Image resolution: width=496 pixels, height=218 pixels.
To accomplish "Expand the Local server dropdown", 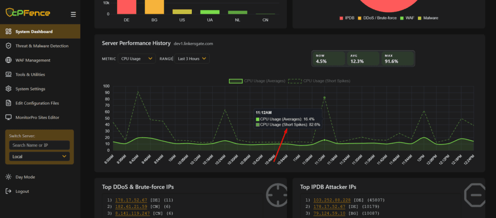I will (39, 157).
